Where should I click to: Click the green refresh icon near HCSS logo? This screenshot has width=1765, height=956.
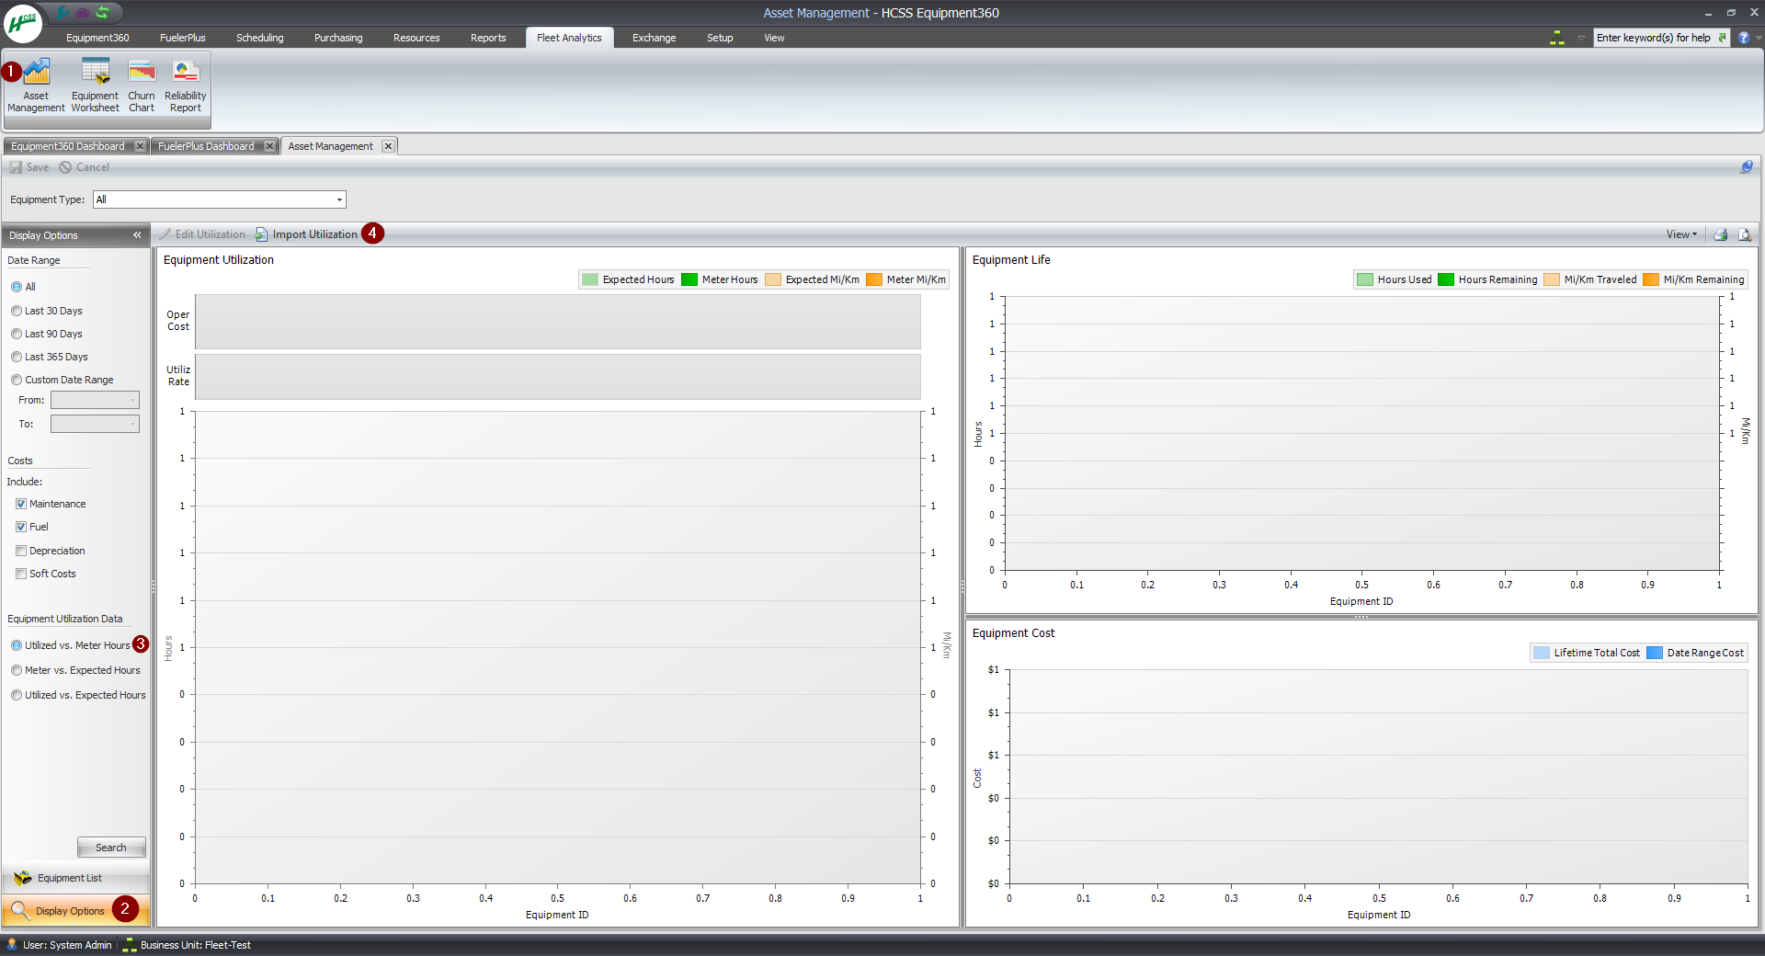pyautogui.click(x=103, y=13)
